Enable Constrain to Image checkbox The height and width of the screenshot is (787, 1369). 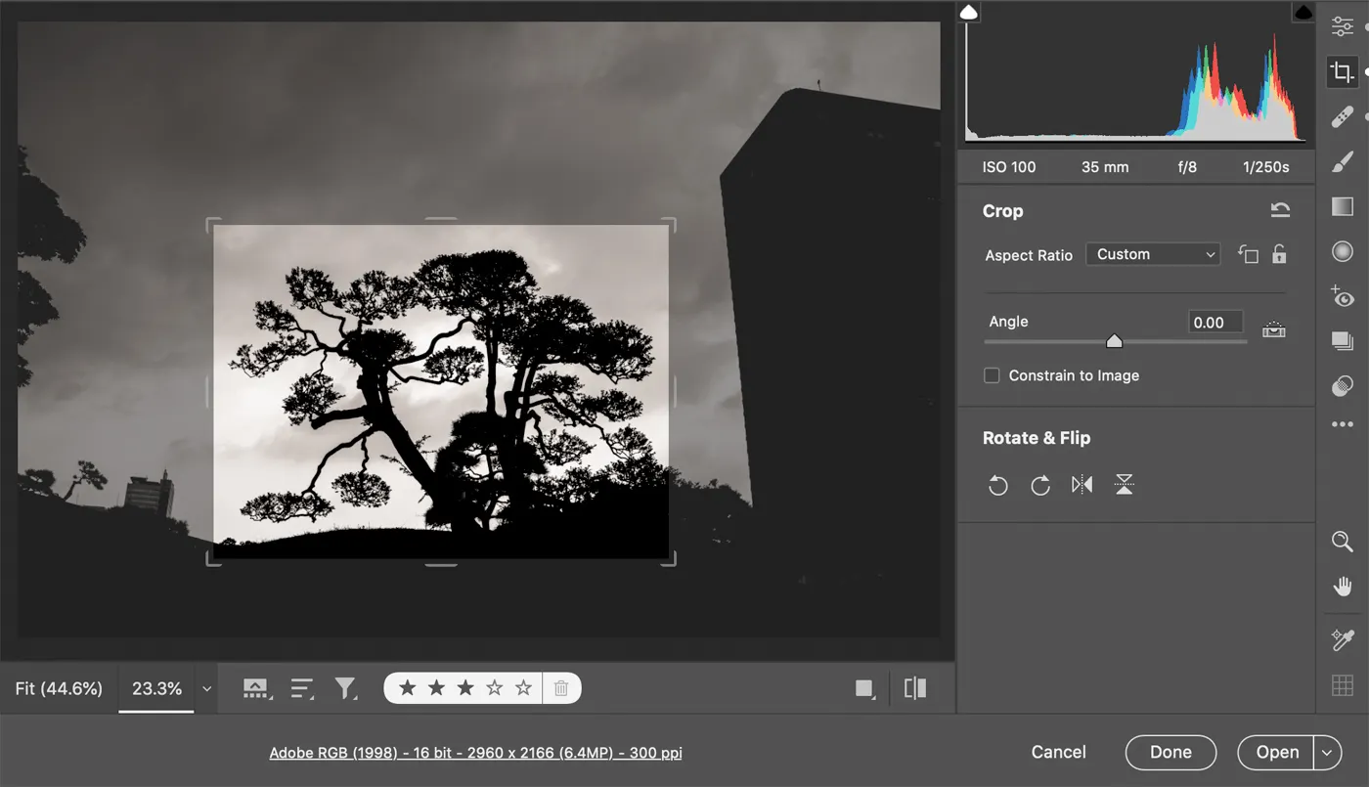992,375
